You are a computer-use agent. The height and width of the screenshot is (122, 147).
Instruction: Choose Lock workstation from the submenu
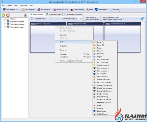pos(105,59)
